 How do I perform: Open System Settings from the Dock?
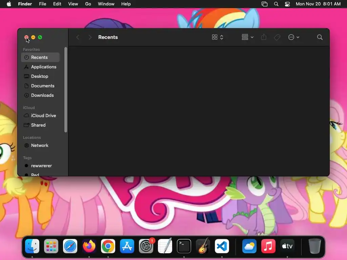(x=146, y=246)
